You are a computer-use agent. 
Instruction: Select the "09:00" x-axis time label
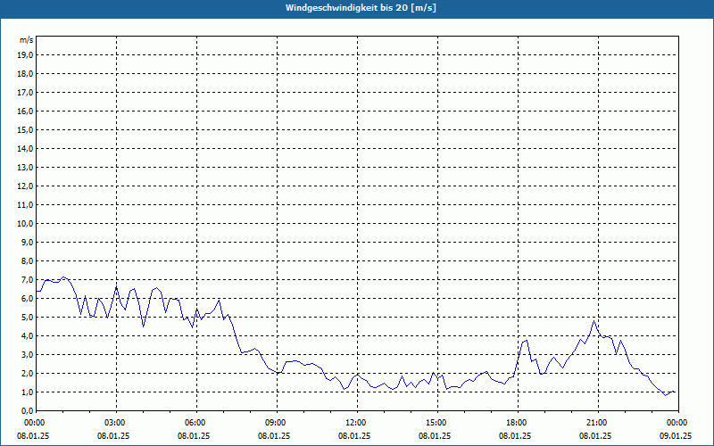277,423
